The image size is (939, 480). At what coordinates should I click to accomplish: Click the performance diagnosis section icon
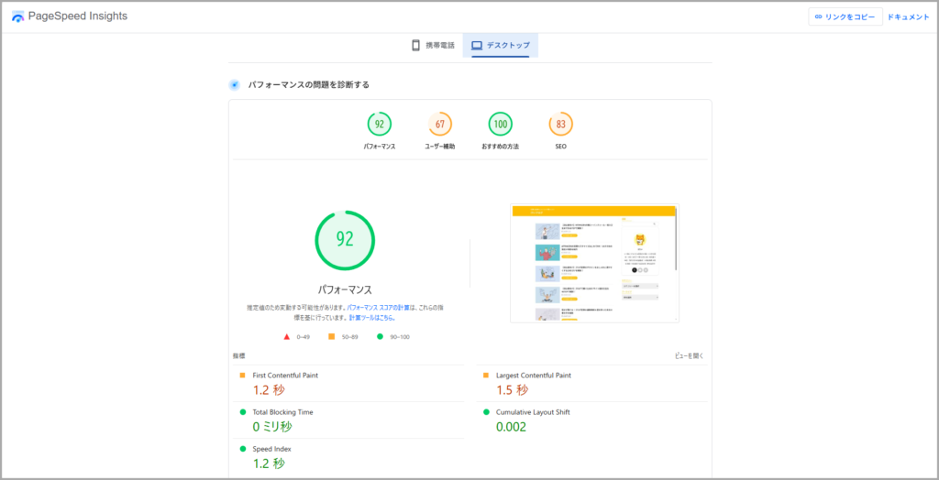click(x=235, y=85)
